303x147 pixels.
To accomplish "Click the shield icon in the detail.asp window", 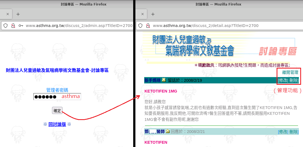I will coord(140,26).
